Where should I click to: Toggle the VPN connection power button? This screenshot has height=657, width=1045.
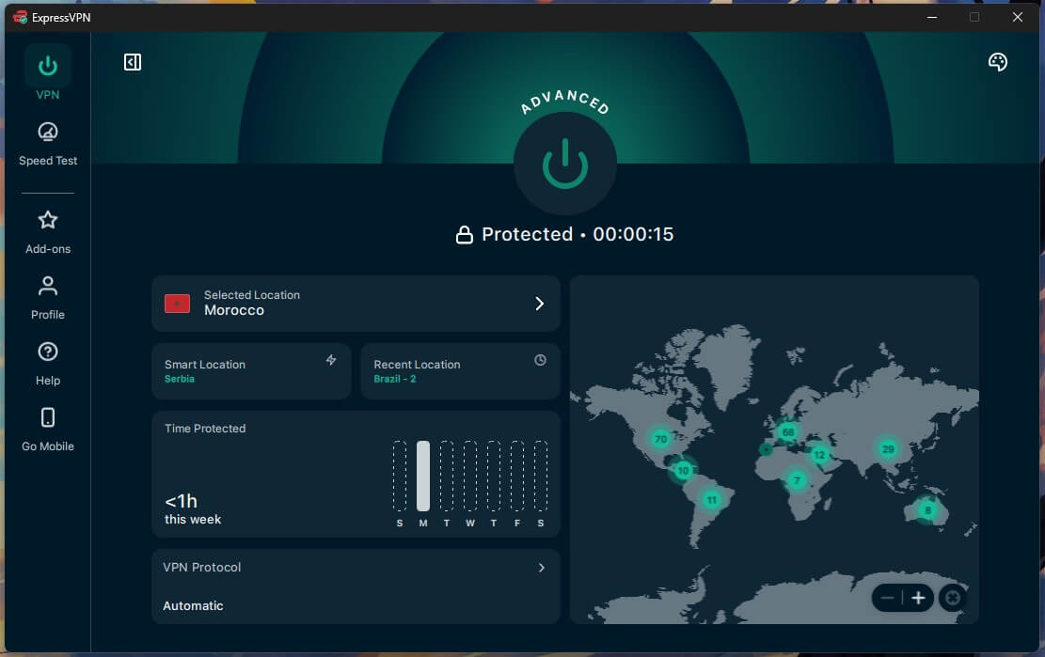tap(564, 164)
